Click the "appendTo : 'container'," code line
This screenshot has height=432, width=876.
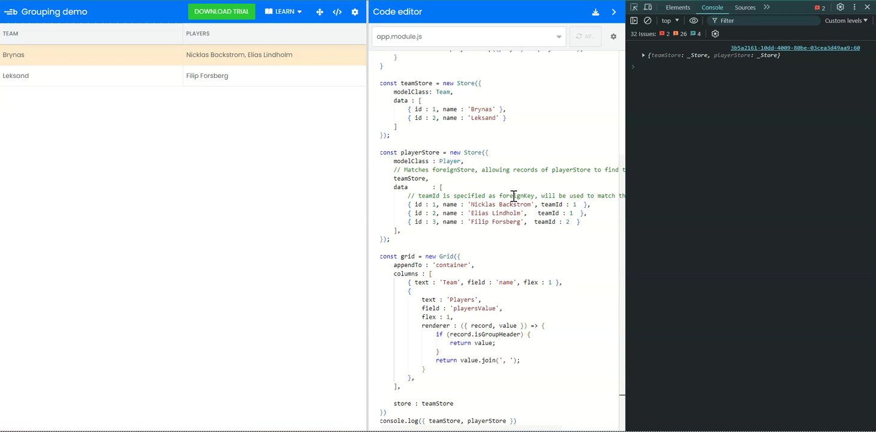click(x=434, y=265)
